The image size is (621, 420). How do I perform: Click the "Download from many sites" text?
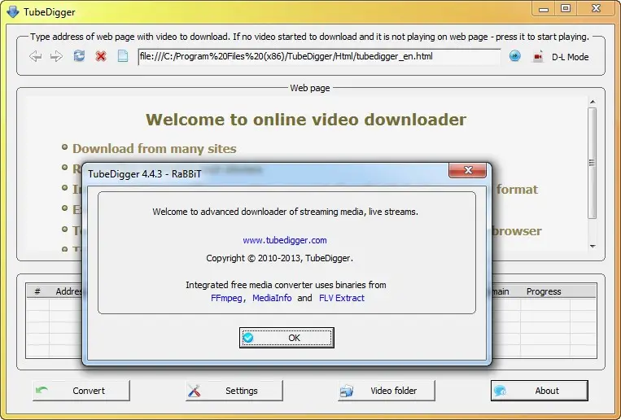(x=155, y=149)
